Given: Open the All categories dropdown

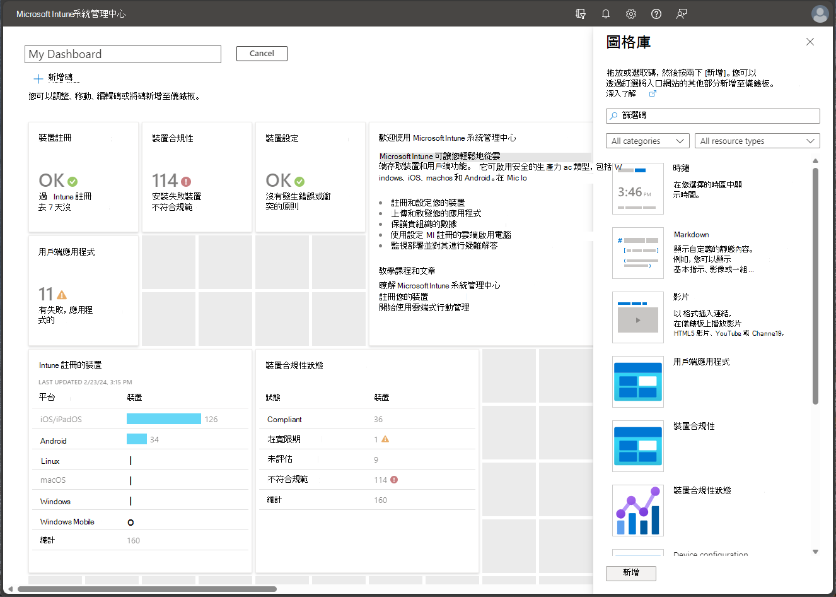Looking at the screenshot, I should point(647,141).
